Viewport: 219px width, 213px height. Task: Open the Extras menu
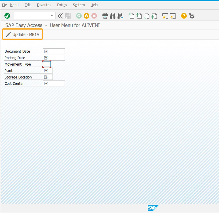pos(62,5)
